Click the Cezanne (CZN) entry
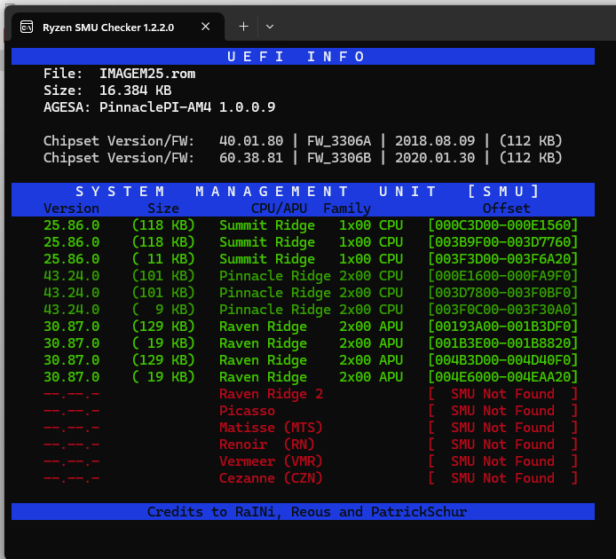The height and width of the screenshot is (559, 616). [x=271, y=478]
